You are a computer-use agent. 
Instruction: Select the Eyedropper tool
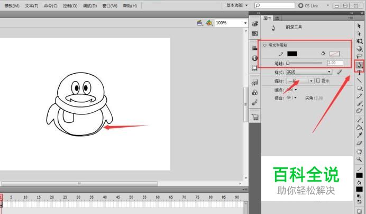coord(359,135)
